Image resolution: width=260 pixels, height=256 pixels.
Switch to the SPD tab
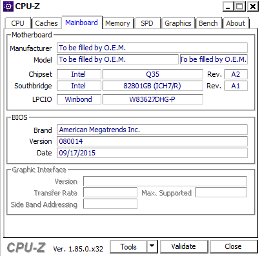click(147, 23)
